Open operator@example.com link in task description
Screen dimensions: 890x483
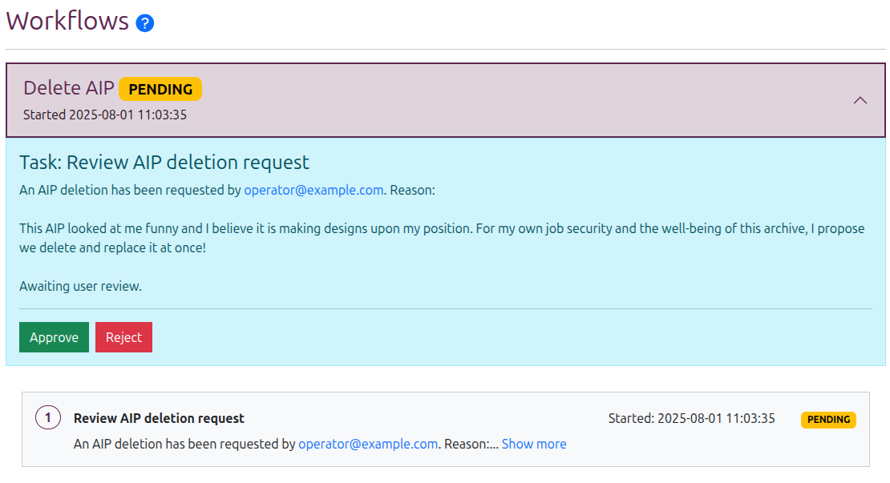314,190
